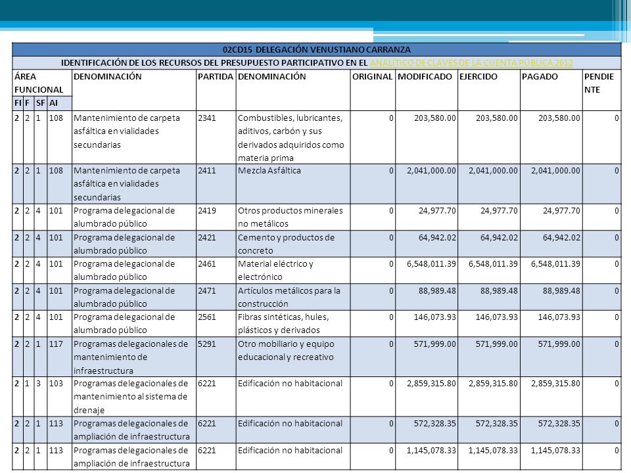The height and width of the screenshot is (473, 631).
Task: Select partida 2411 cell
Action: click(x=216, y=184)
